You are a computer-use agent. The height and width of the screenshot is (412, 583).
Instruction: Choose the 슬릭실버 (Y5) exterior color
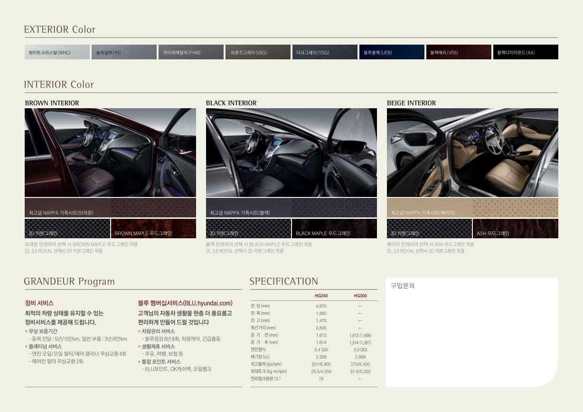tap(124, 52)
